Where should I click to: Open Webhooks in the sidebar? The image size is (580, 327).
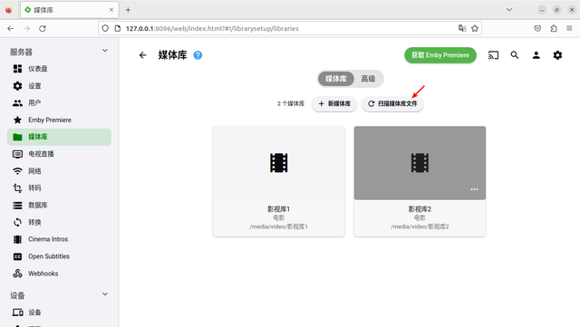coord(59,274)
